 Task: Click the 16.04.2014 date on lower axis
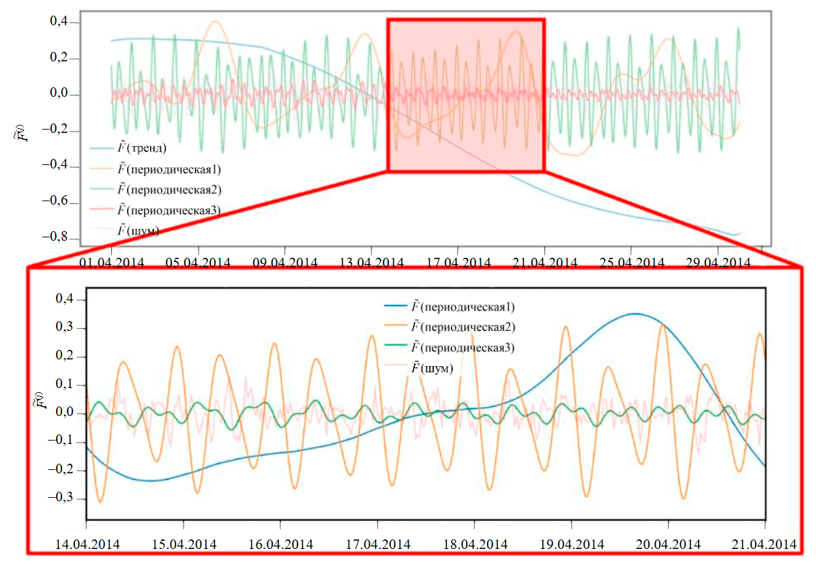click(280, 544)
